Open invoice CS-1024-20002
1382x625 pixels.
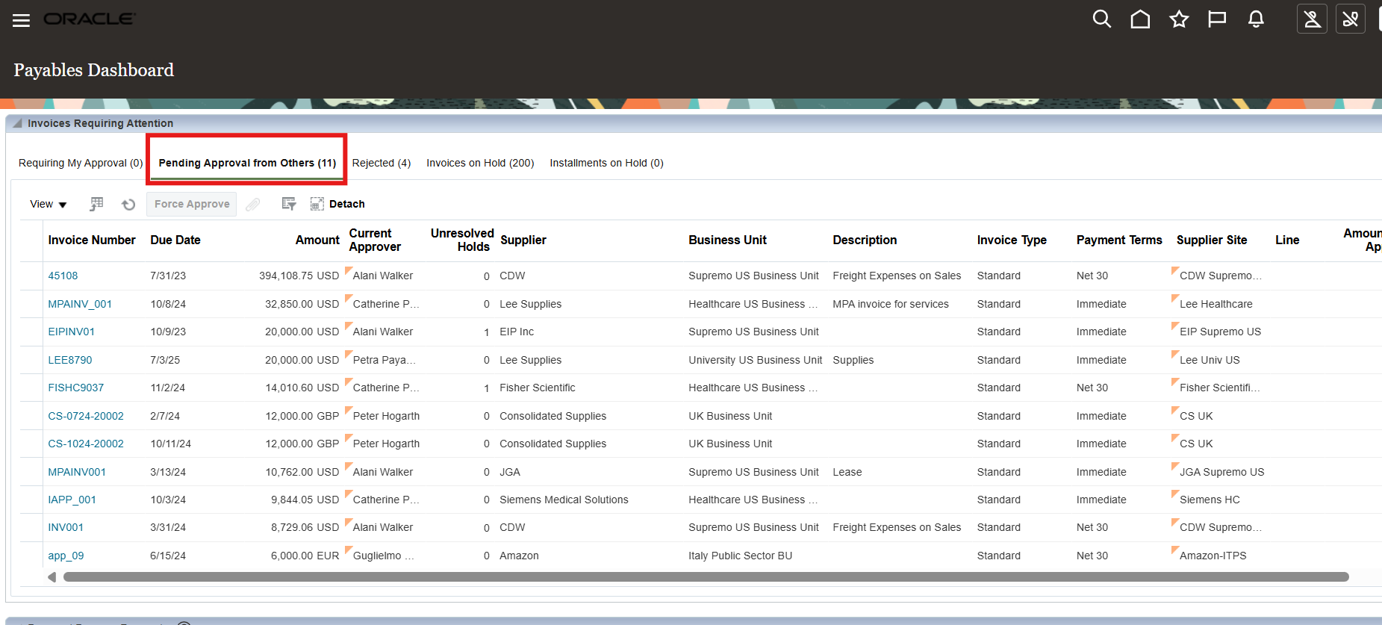(x=86, y=444)
